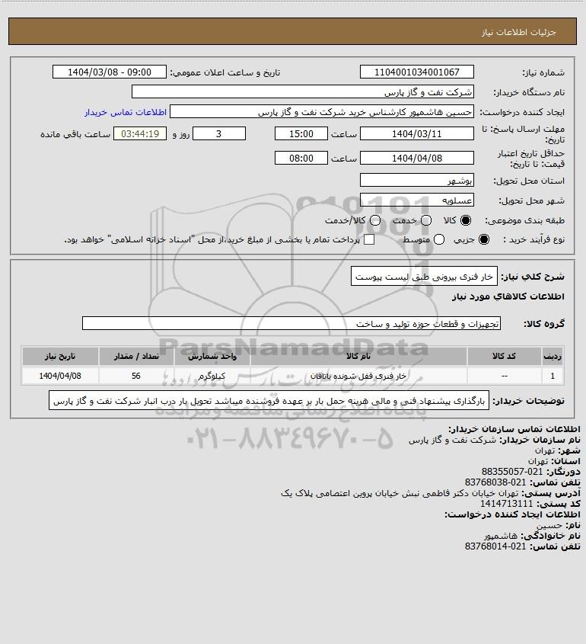Image resolution: width=586 pixels, height=644 pixels.
Task: Click the ردیف column header
Action: point(553,356)
